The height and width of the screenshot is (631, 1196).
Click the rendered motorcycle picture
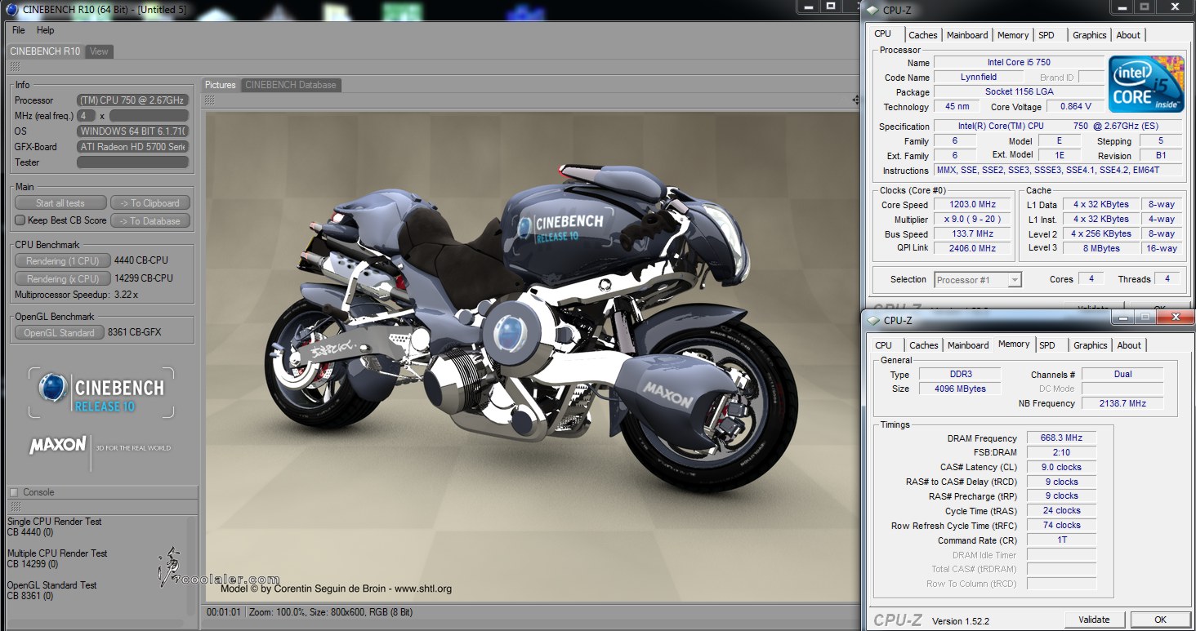click(x=532, y=358)
